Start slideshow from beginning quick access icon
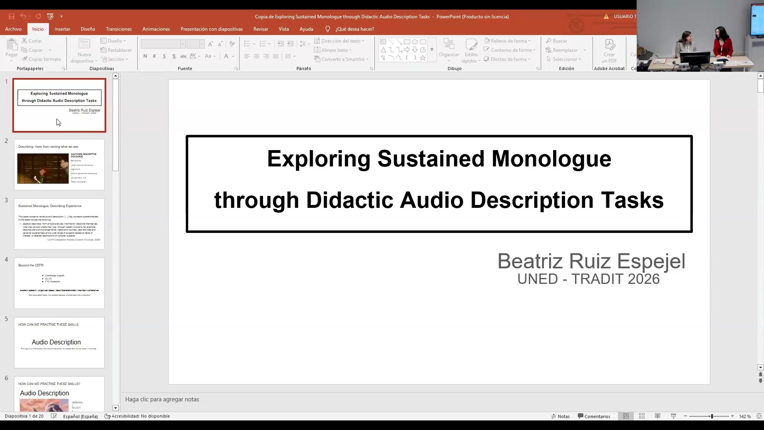Image resolution: width=764 pixels, height=430 pixels. click(50, 16)
